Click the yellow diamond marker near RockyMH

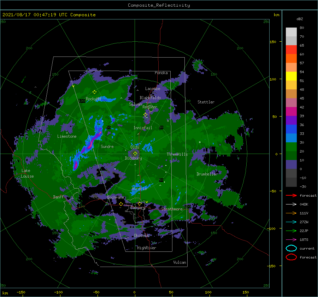click(94, 92)
